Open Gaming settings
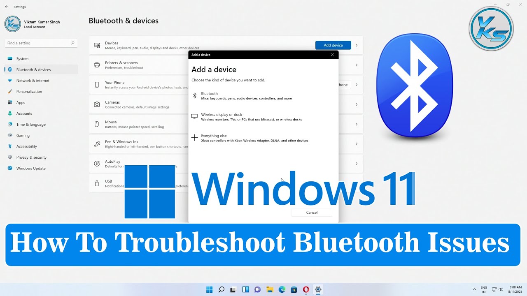527x296 pixels. [41, 135]
